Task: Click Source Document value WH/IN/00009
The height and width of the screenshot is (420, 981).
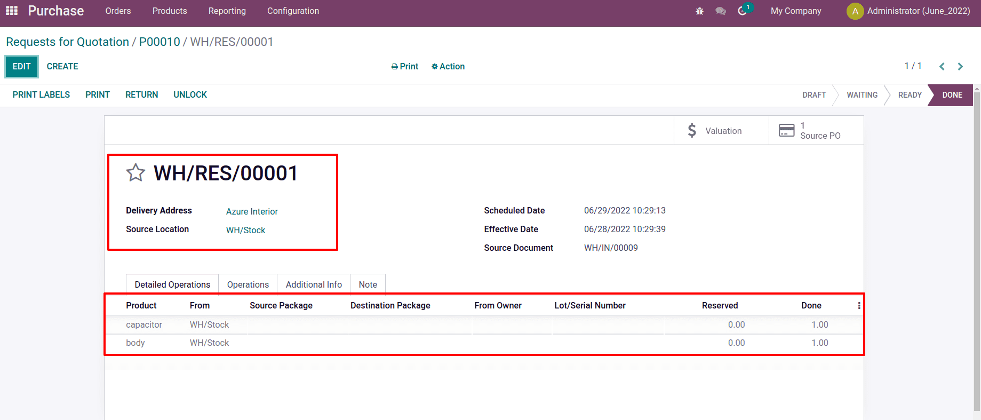Action: click(x=611, y=248)
